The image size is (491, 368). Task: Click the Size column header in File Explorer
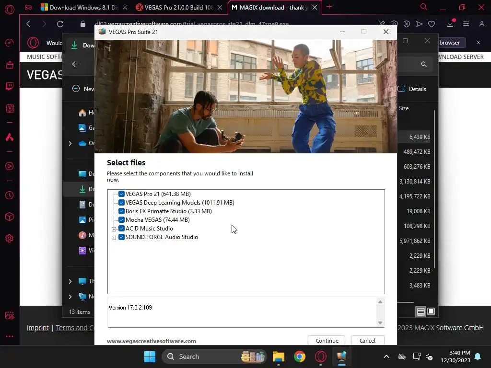[x=404, y=108]
